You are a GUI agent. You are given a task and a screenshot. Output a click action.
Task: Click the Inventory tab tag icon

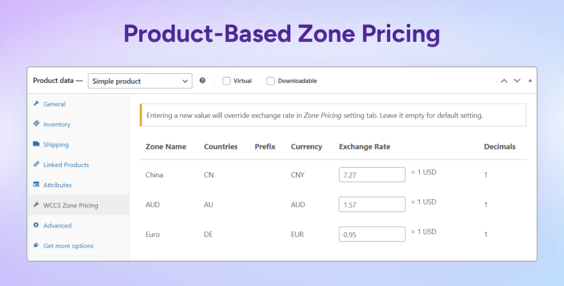(36, 124)
